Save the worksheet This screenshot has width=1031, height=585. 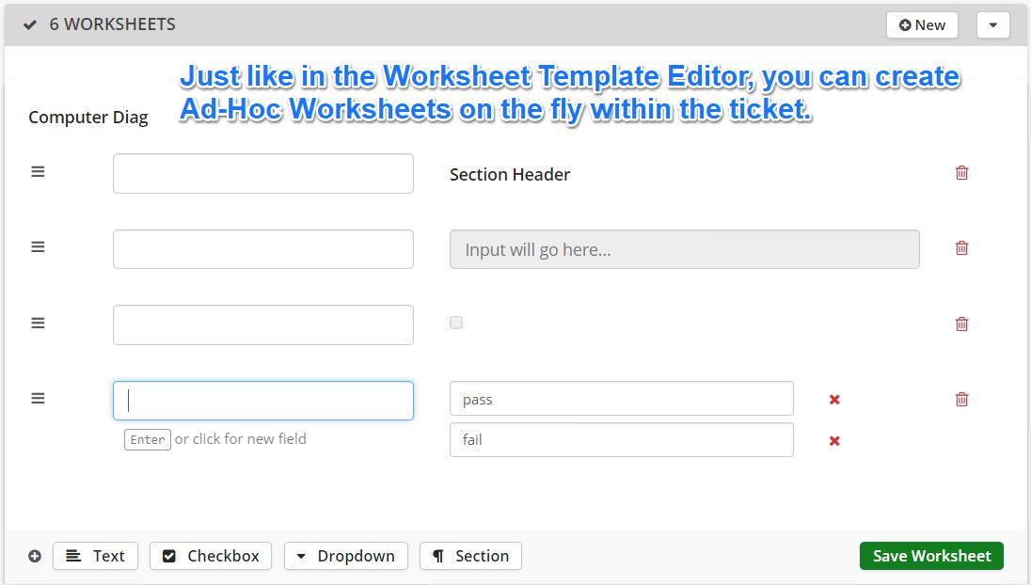(930, 556)
